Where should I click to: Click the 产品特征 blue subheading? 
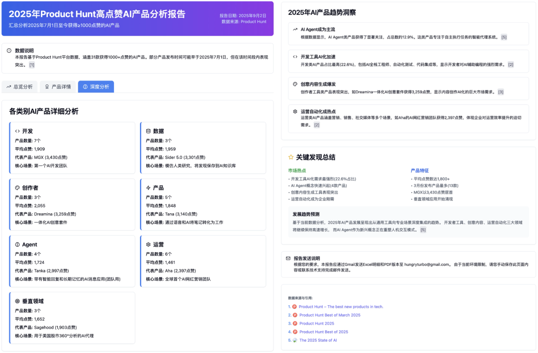pos(419,171)
